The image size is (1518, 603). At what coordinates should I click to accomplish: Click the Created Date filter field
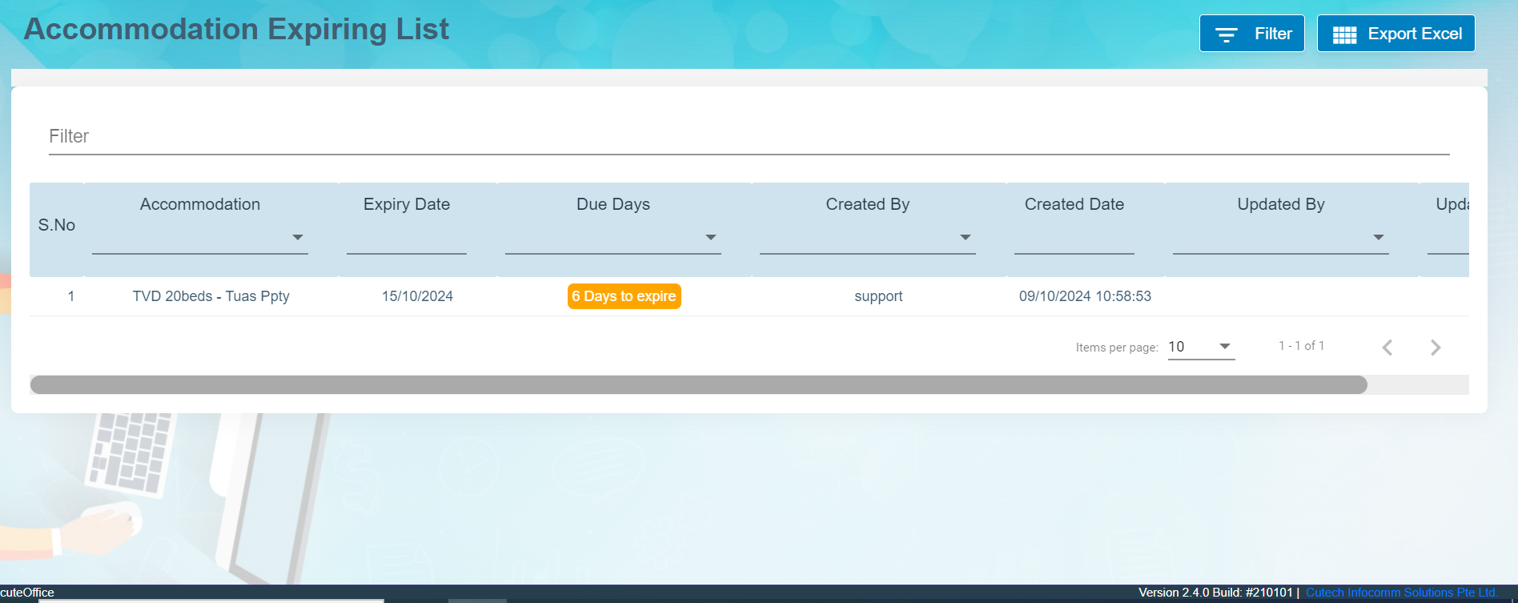point(1074,239)
